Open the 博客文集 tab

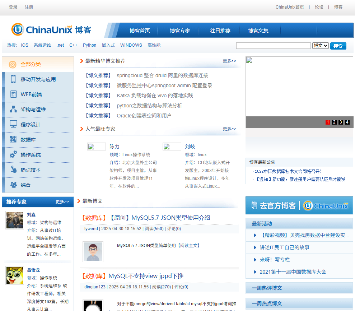258,31
